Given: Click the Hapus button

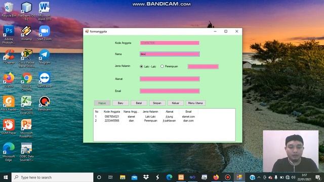Looking at the screenshot, I should coord(102,103).
